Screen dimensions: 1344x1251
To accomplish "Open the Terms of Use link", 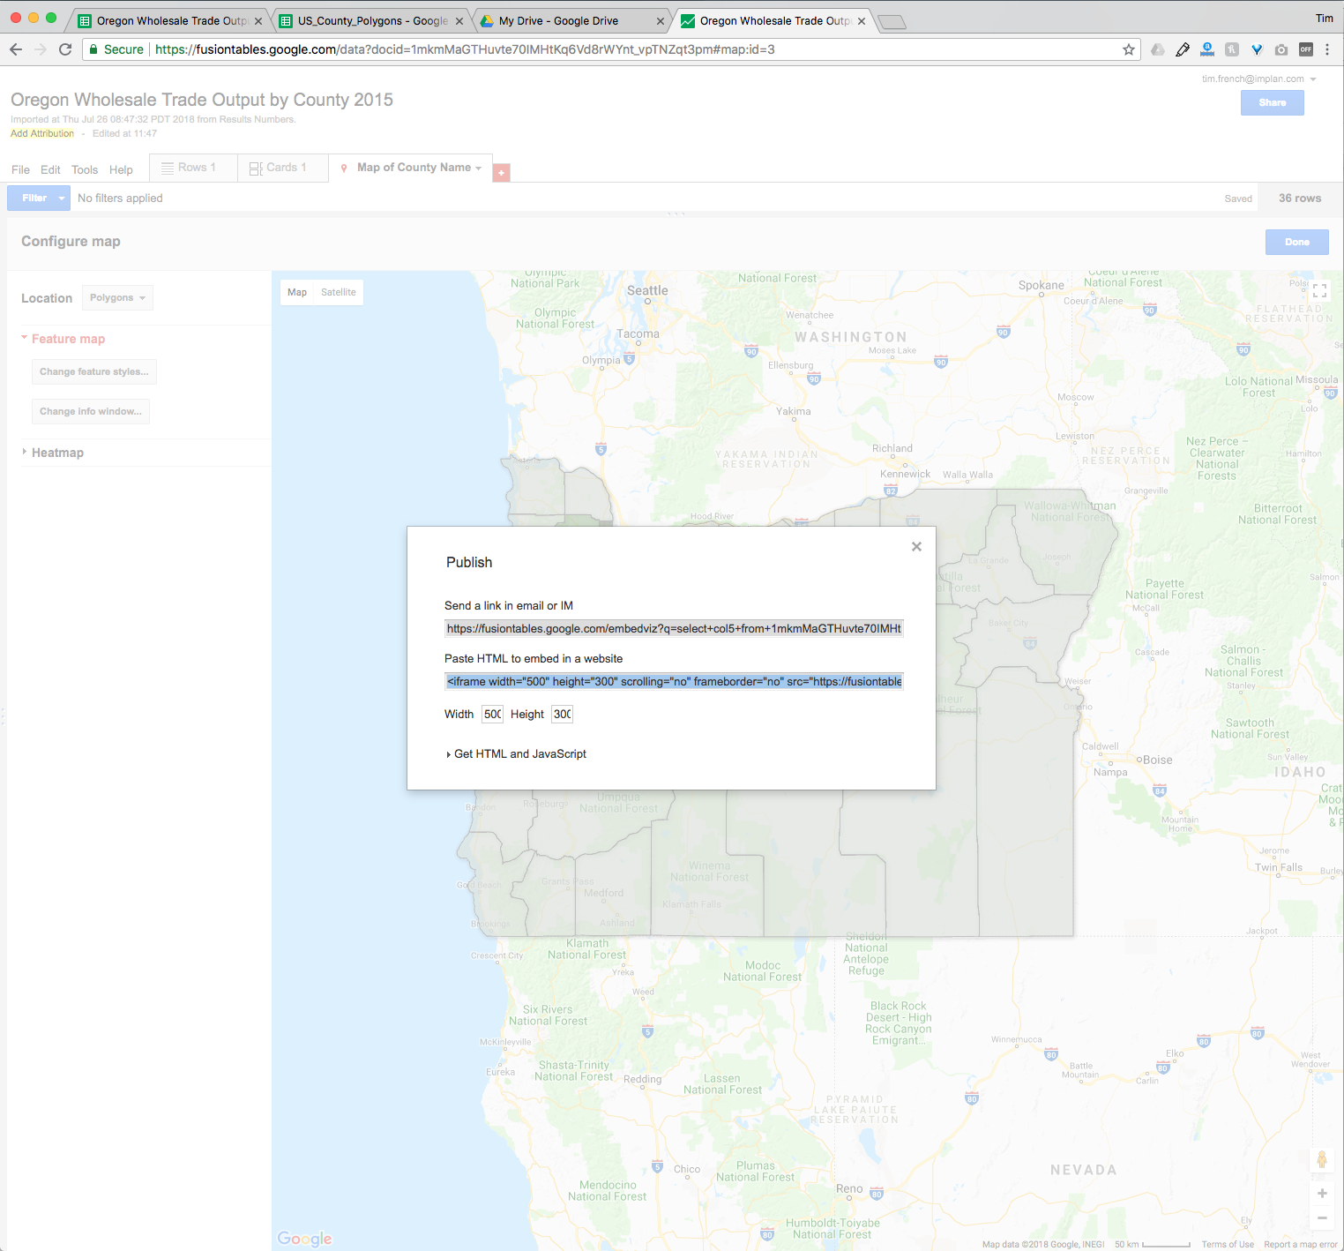I will tap(1228, 1245).
